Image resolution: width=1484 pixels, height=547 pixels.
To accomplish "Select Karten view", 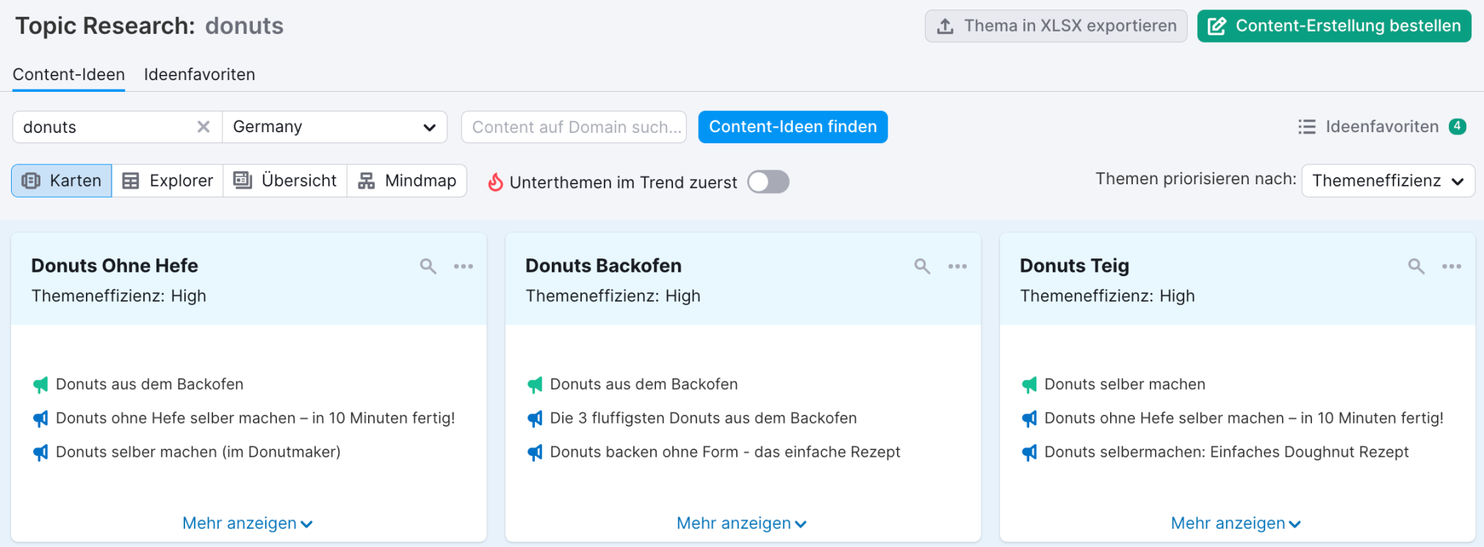I will point(62,181).
